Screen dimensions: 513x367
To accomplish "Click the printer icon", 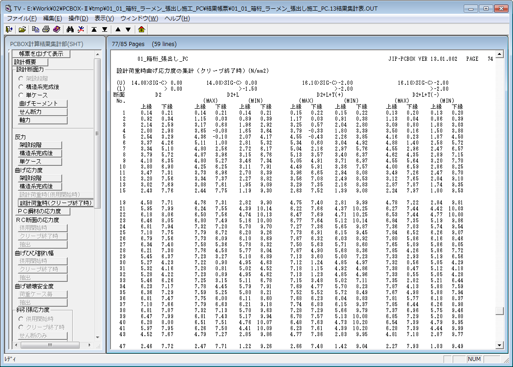I will (46, 29).
